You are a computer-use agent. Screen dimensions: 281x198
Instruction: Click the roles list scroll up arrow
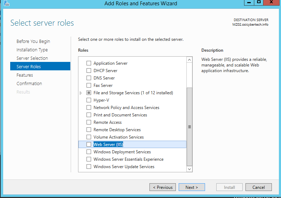190,60
